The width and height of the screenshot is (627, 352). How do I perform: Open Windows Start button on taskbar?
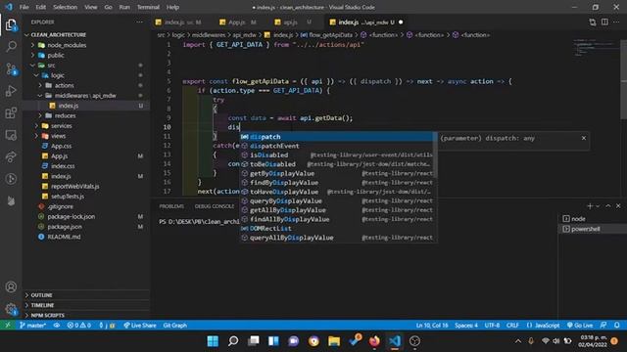click(213, 341)
